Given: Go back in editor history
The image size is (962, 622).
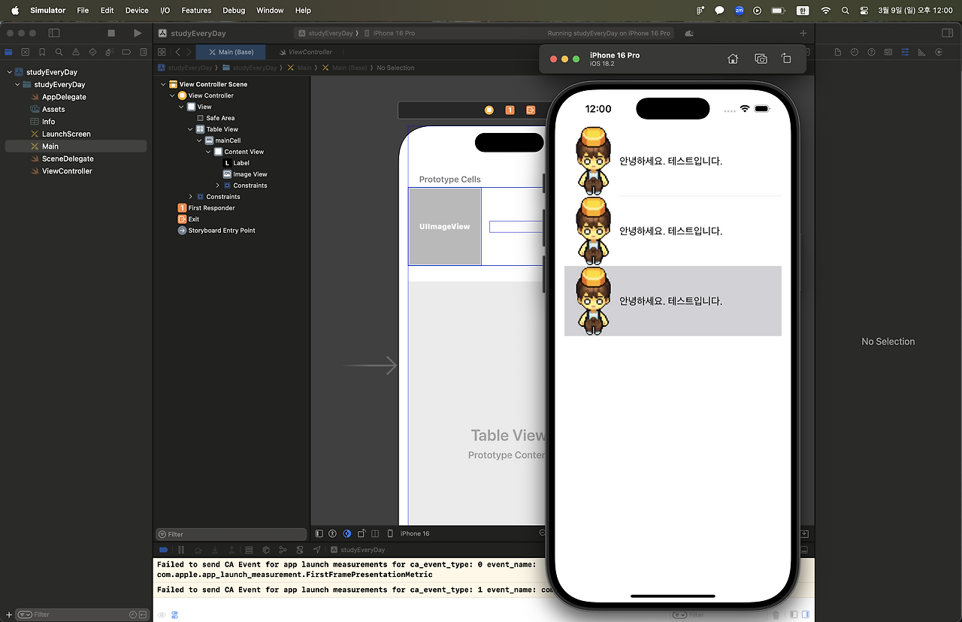Looking at the screenshot, I should point(178,52).
